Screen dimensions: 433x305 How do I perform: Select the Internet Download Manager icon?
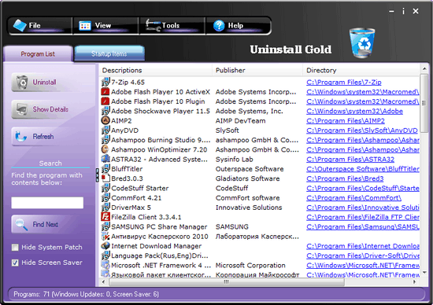[x=105, y=246]
